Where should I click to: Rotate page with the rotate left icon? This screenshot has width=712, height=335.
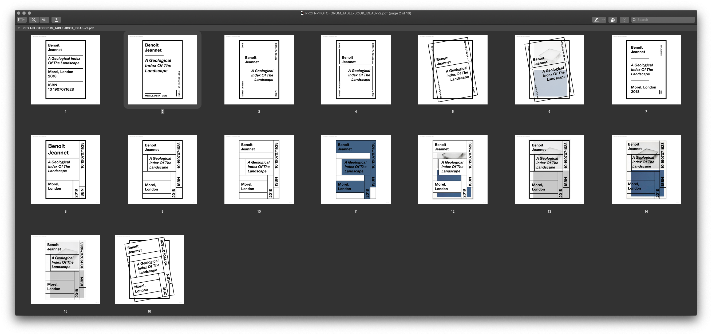(612, 20)
